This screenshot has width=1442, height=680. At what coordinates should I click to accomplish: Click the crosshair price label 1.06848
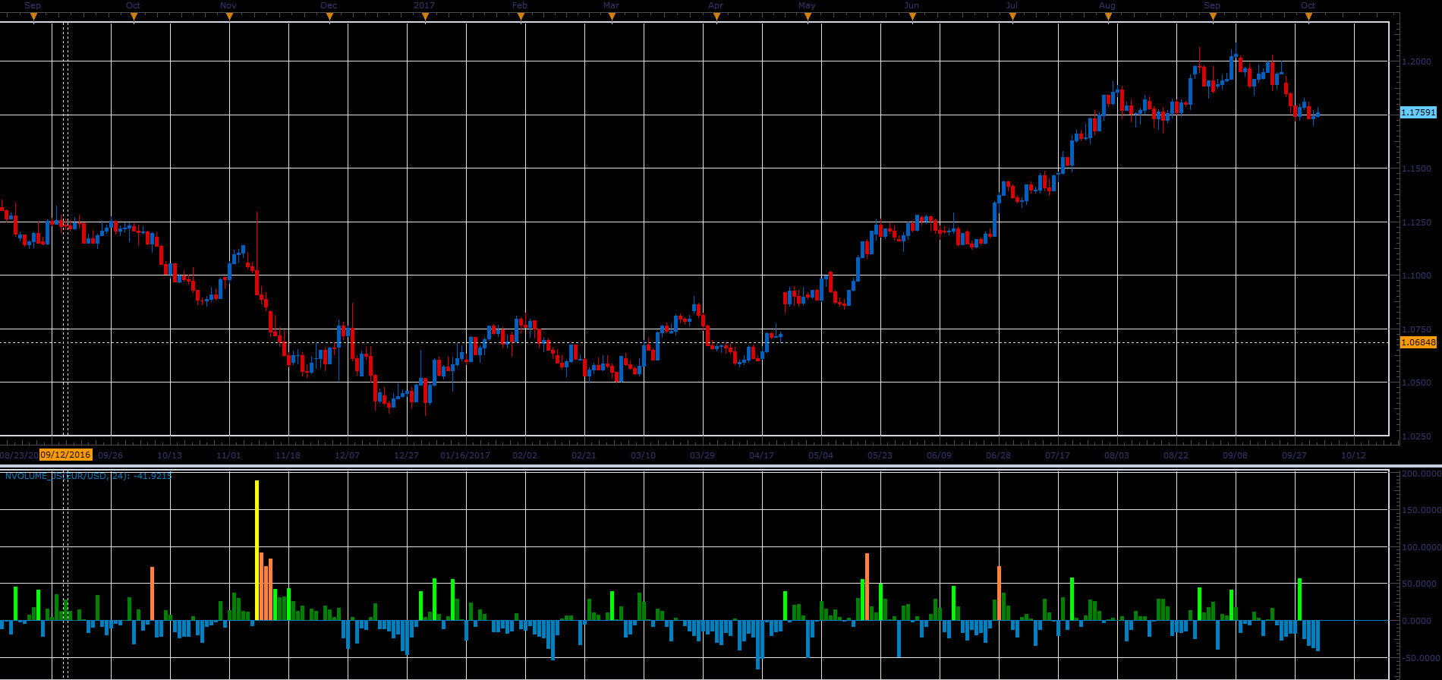pos(1418,342)
